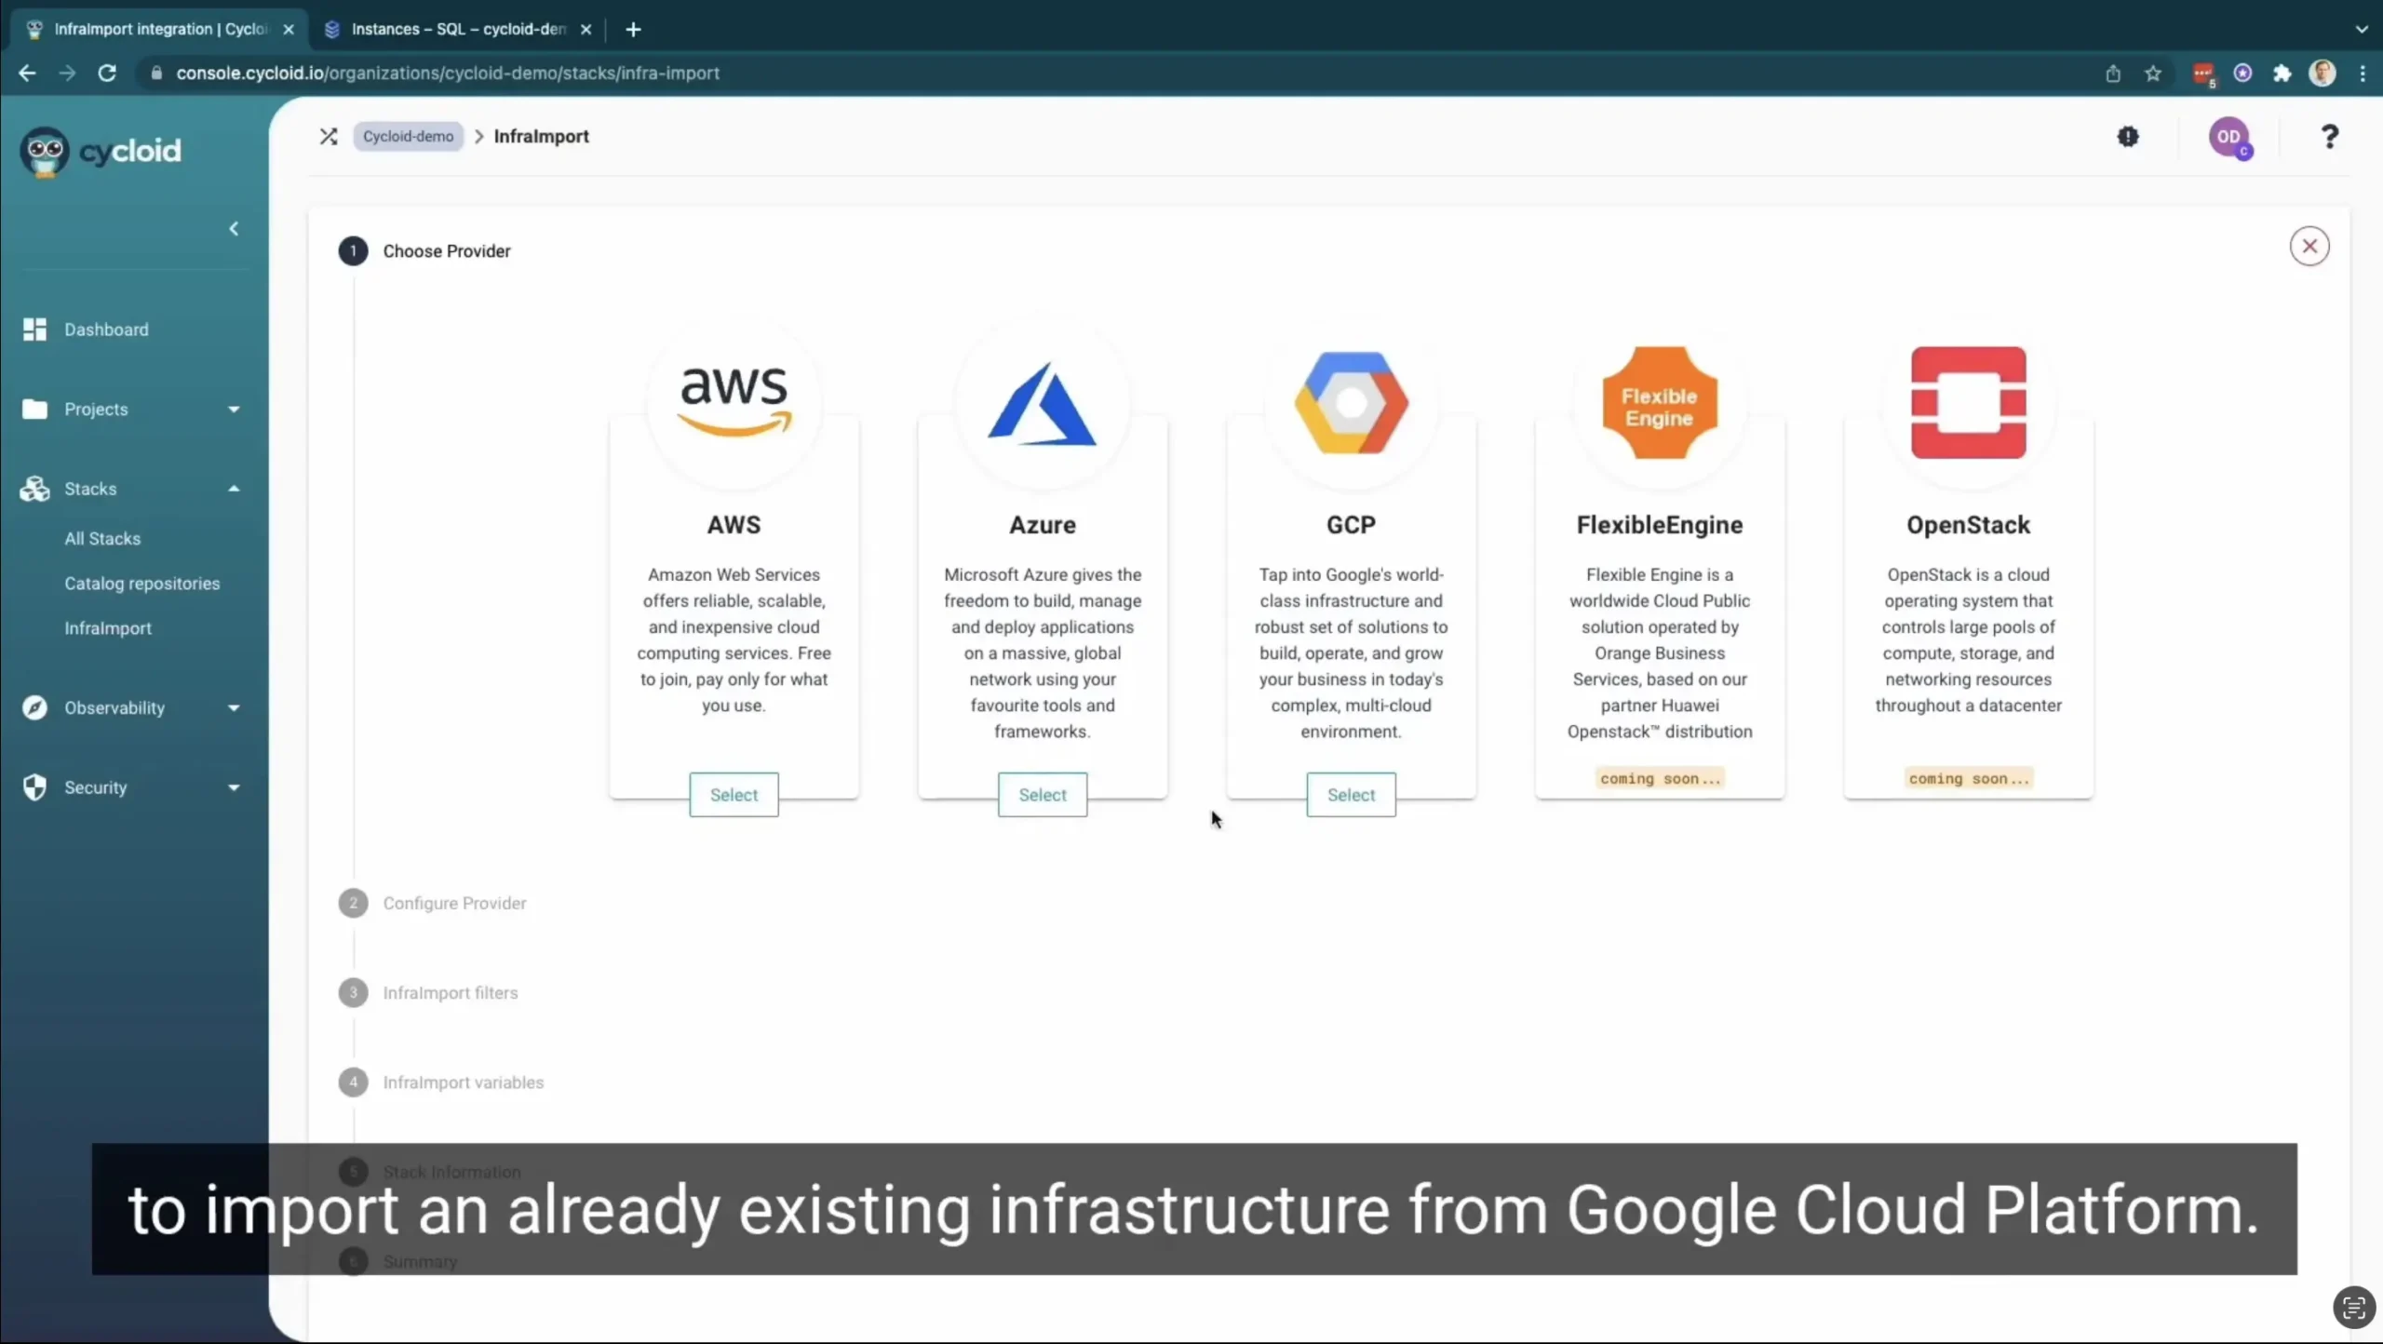
Task: Click the Cycloid-demo breadcrumb chip
Action: [408, 137]
